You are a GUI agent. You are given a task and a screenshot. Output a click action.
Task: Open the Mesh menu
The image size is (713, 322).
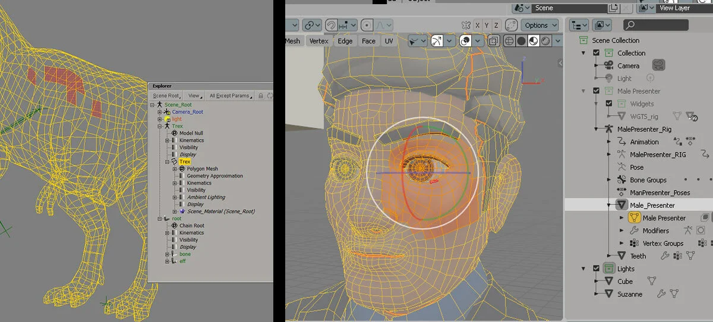[293, 41]
